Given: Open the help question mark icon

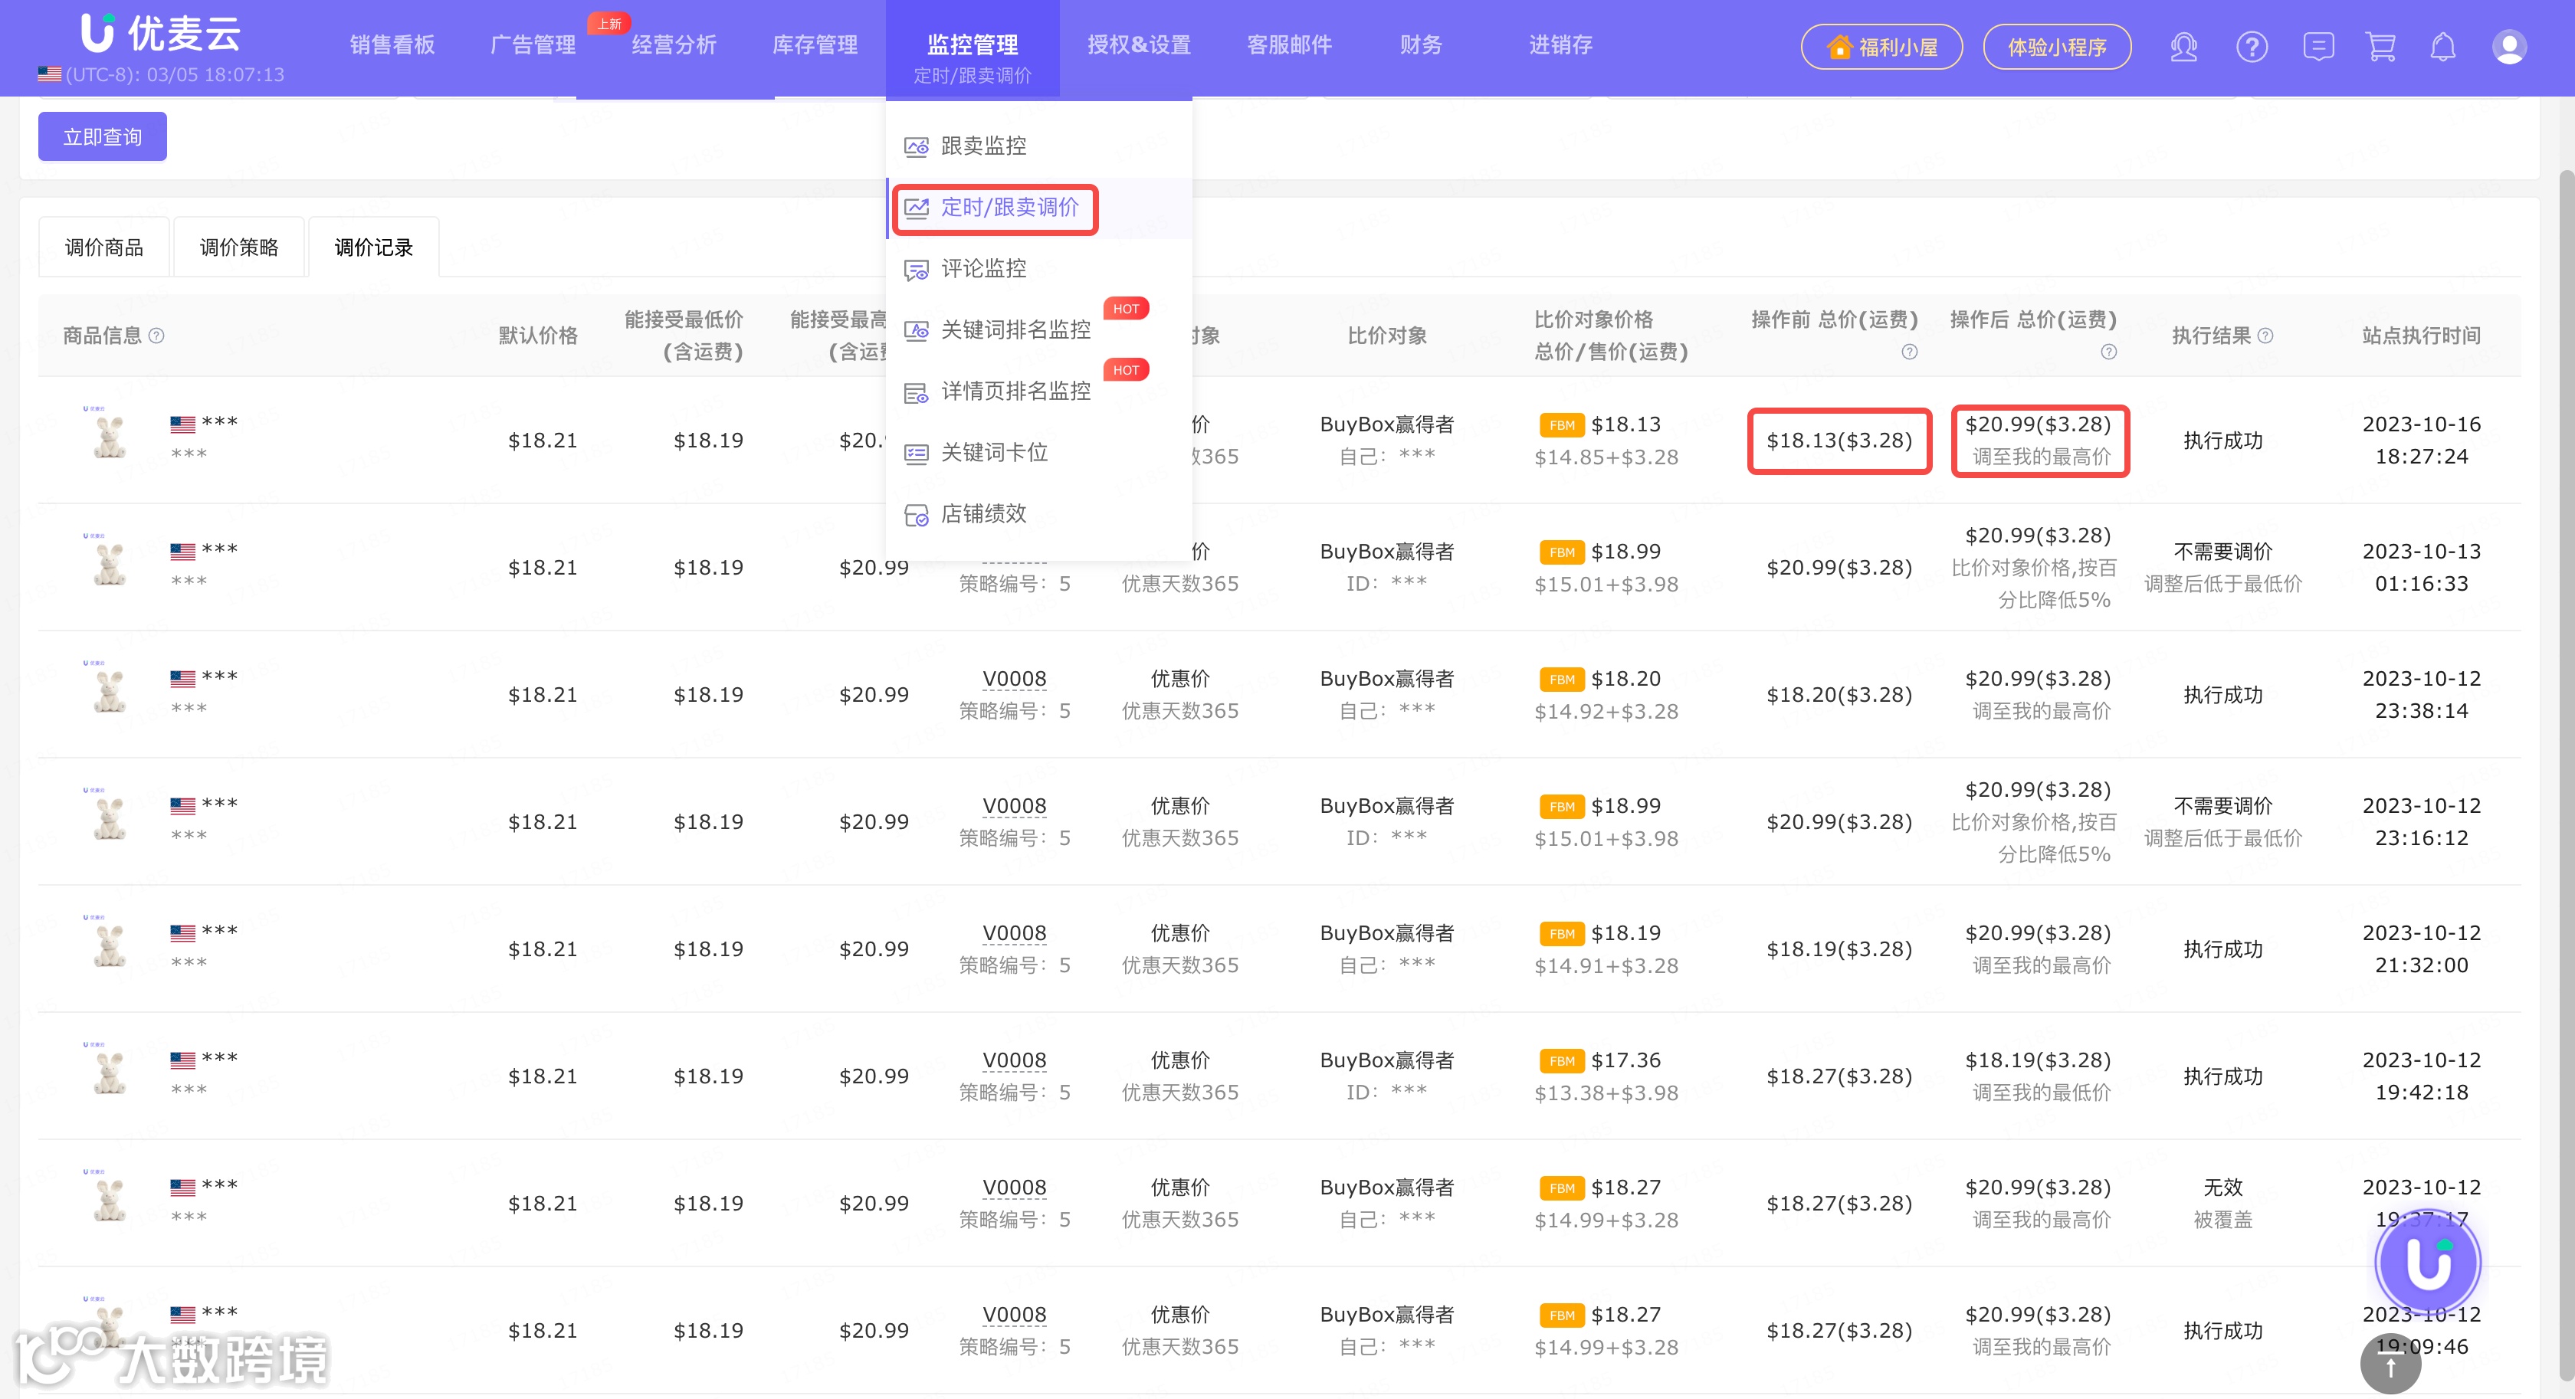Looking at the screenshot, I should (x=2251, y=47).
